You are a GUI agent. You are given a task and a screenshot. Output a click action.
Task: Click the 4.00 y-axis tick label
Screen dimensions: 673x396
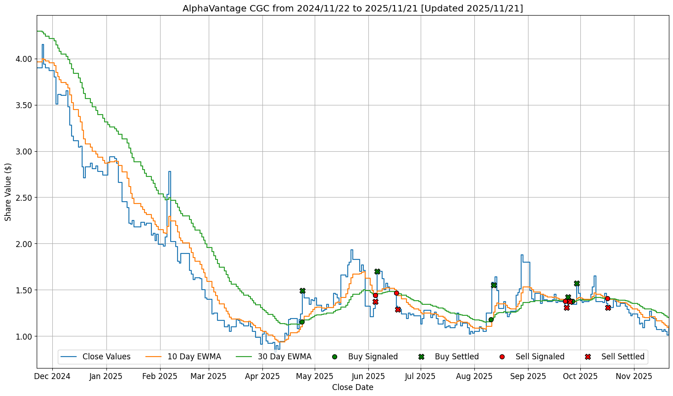pos(24,59)
